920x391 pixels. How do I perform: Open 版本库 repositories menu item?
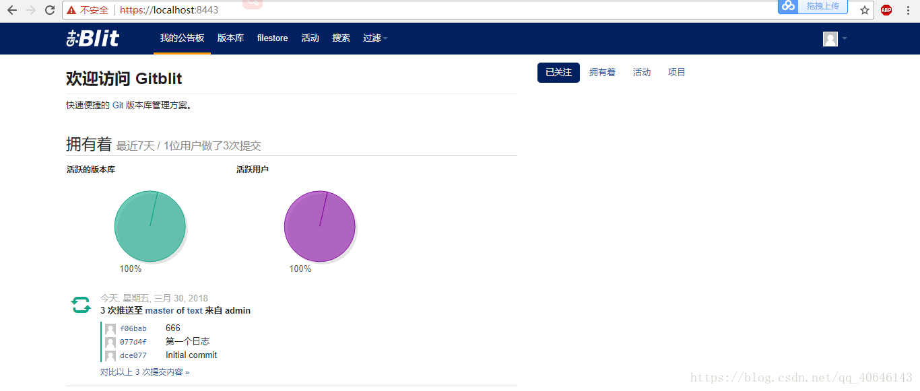click(x=230, y=38)
